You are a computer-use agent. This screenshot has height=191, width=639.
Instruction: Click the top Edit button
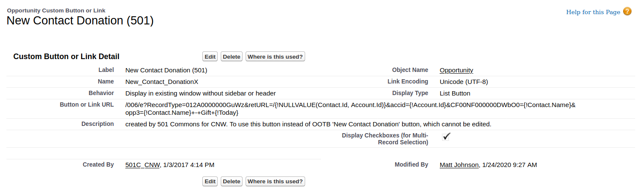(x=210, y=57)
